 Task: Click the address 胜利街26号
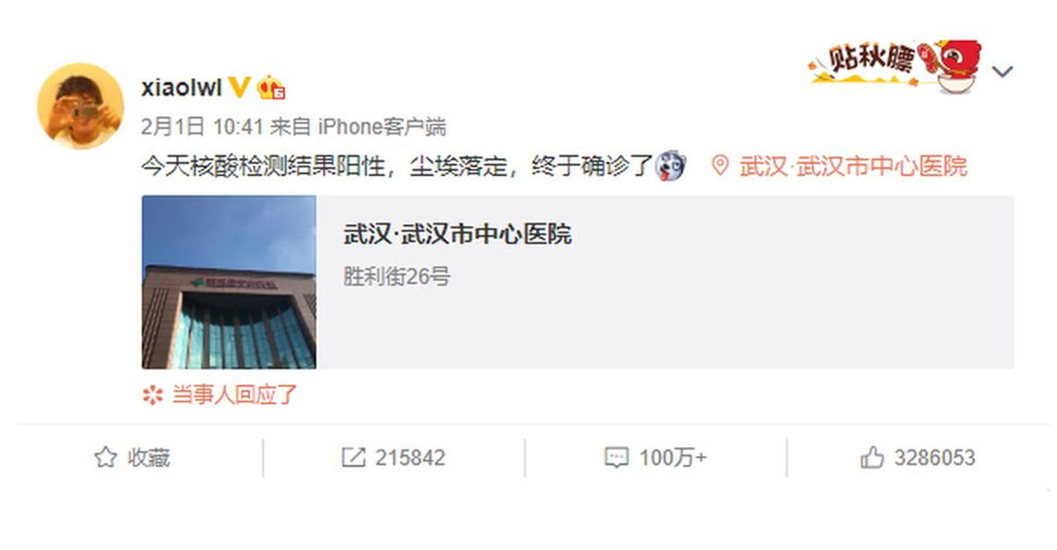tap(396, 277)
